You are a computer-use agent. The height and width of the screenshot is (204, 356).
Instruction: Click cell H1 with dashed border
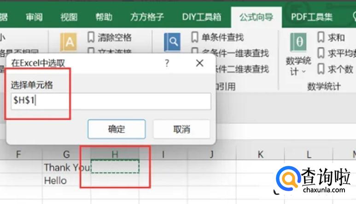click(115, 167)
